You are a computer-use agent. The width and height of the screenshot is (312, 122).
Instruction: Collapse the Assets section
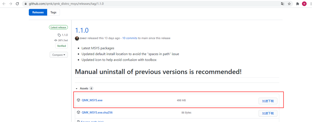coord(77,89)
